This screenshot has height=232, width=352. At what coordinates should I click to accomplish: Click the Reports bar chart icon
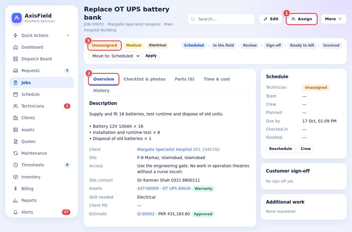point(16,200)
